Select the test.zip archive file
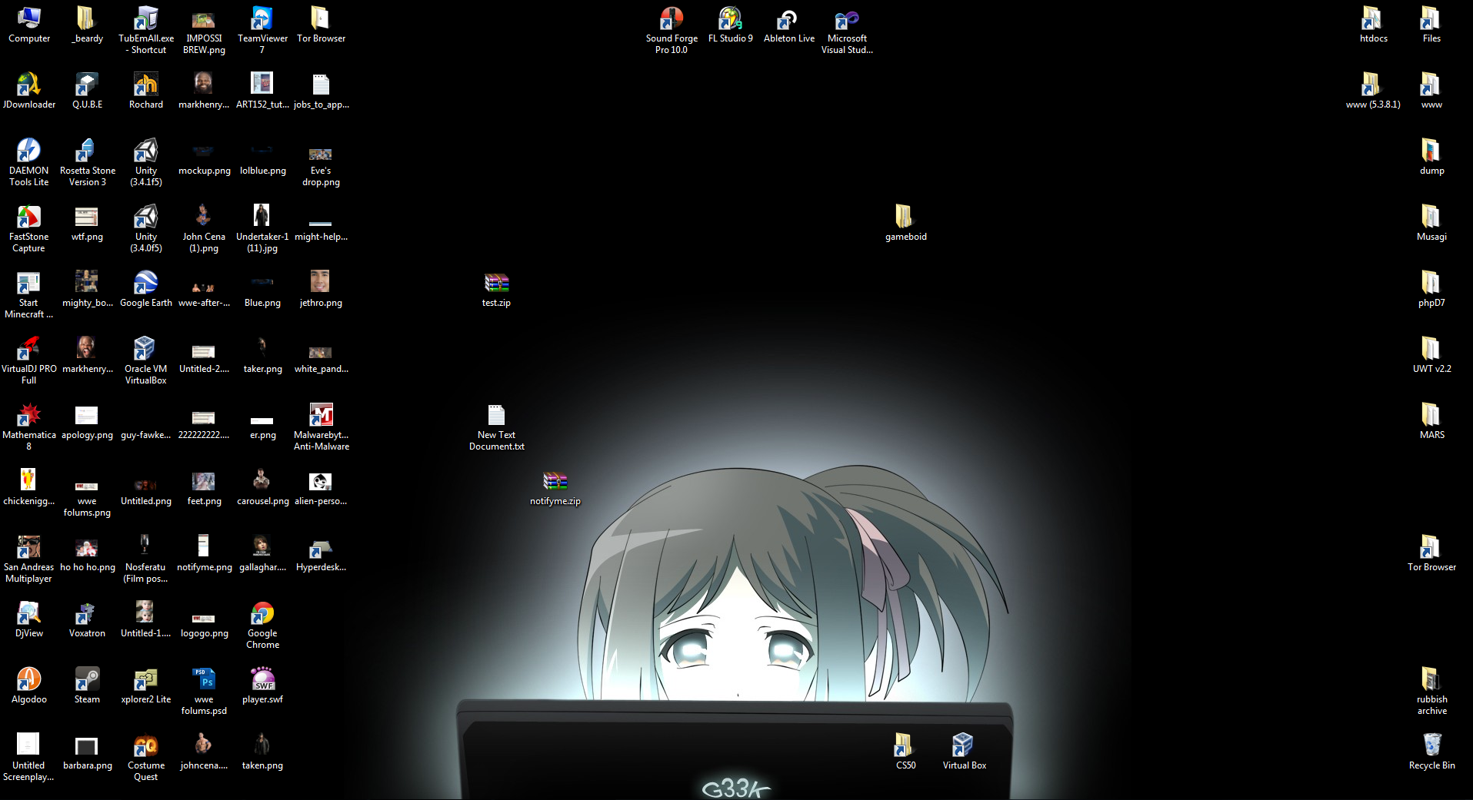 pos(496,284)
